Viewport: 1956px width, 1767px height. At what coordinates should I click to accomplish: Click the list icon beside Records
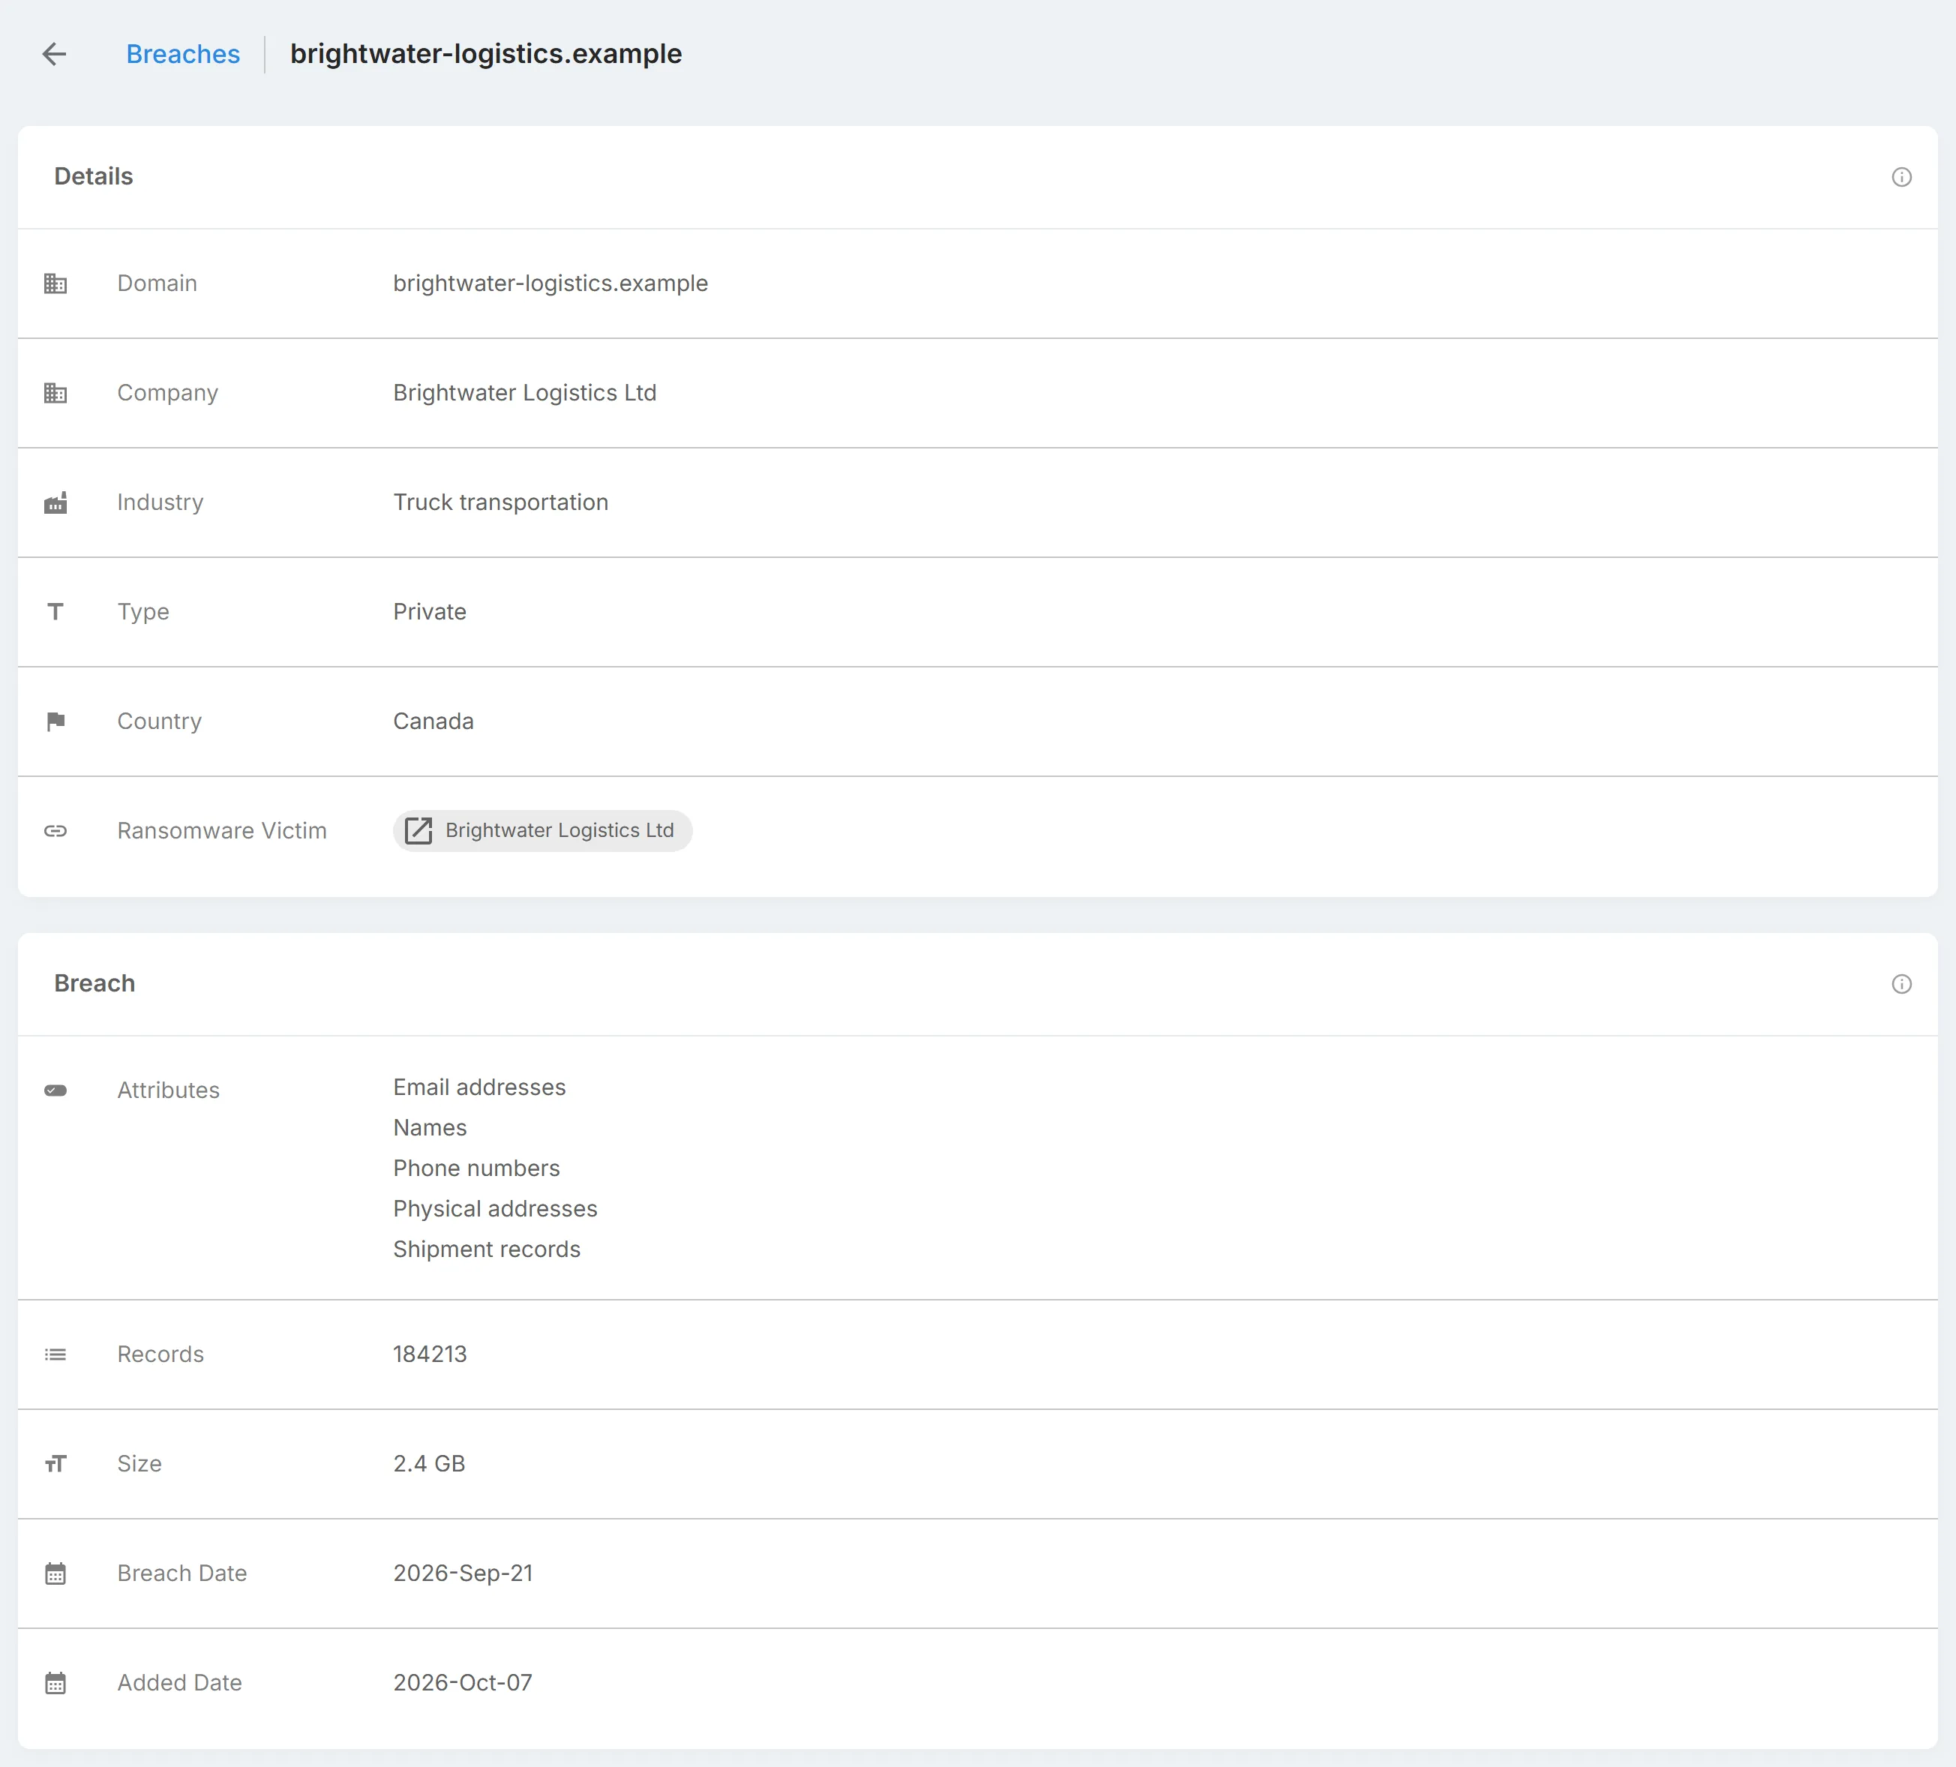click(x=55, y=1354)
